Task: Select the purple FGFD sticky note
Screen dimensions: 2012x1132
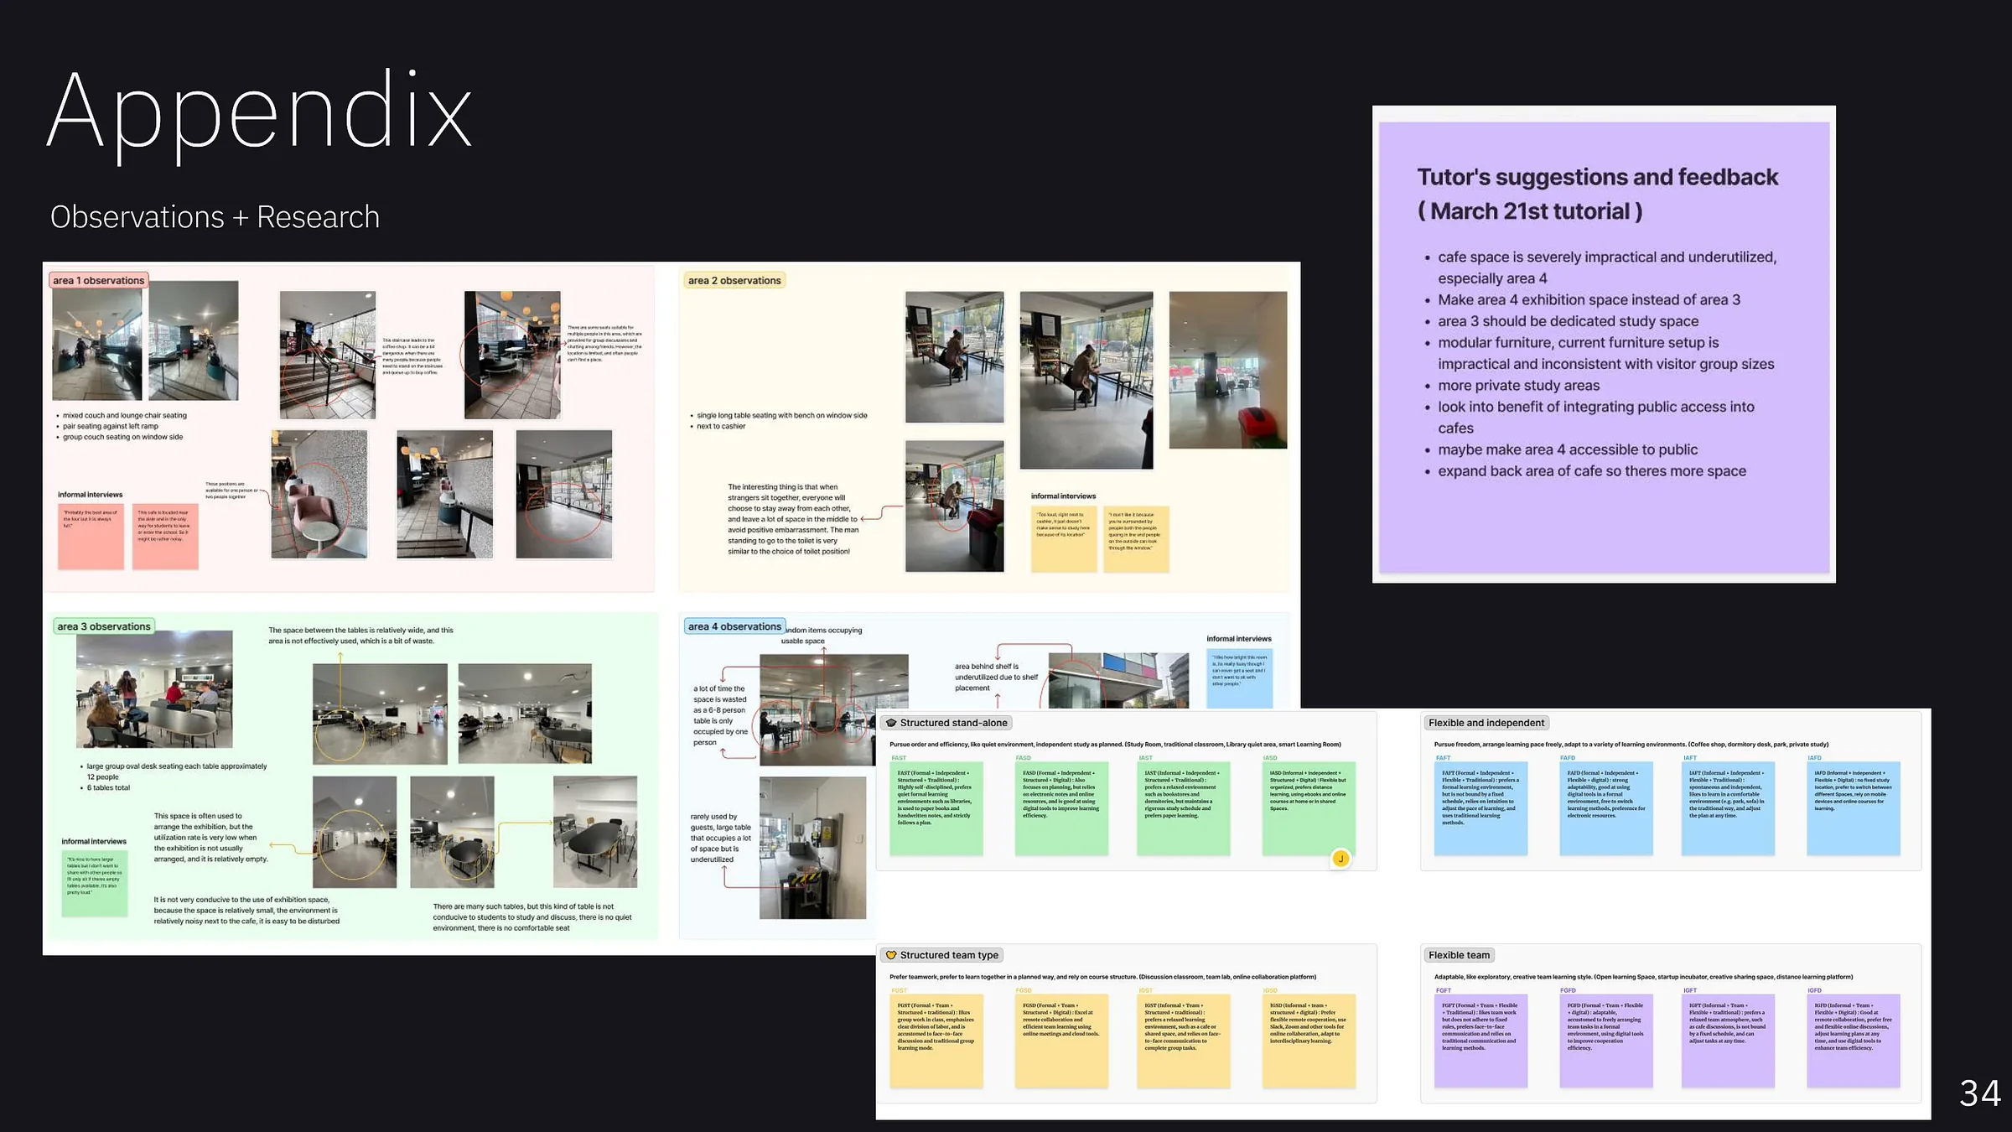Action: click(x=1606, y=1041)
